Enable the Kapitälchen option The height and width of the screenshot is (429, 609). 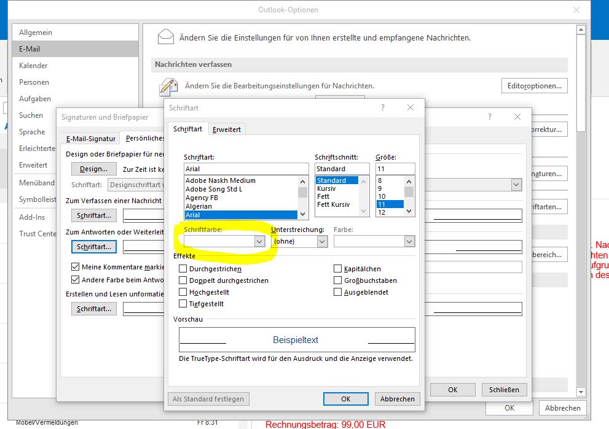click(337, 269)
